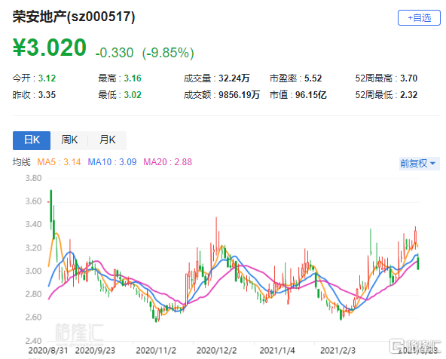The image size is (446, 359).
Task: Click the 市值 value 96.15亿
Action: (310, 95)
